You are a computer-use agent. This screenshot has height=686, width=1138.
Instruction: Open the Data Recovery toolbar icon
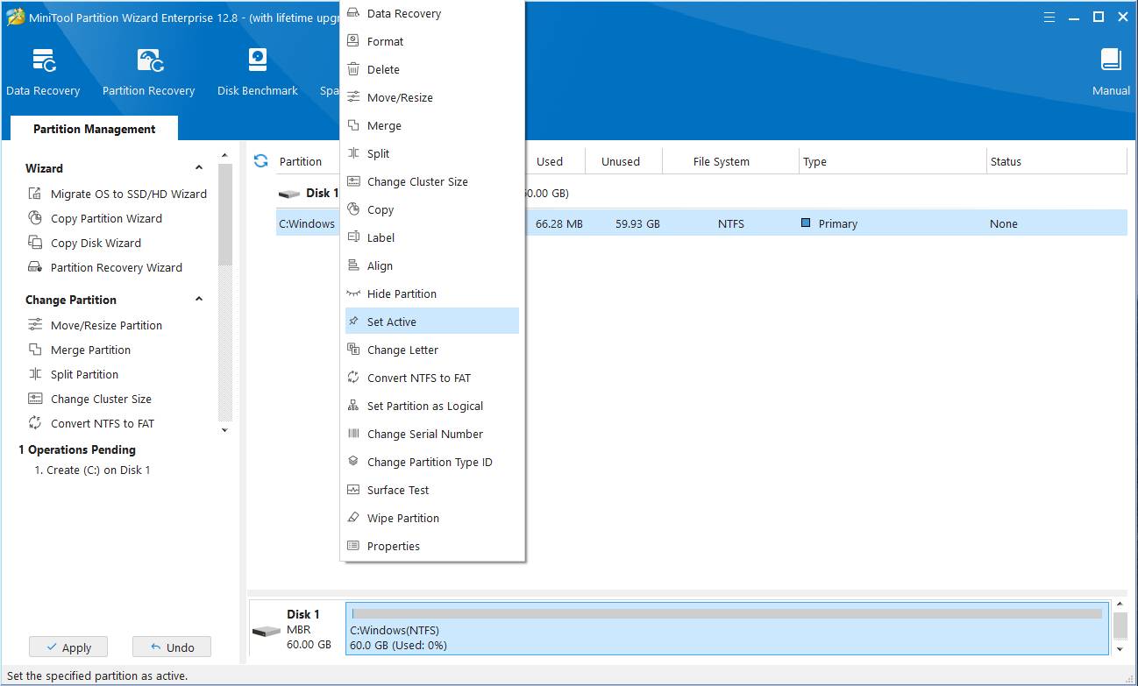43,62
